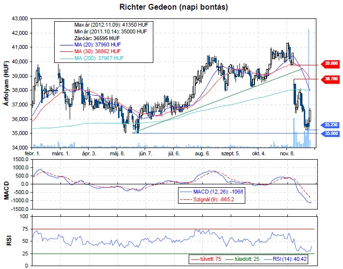Click the MA (200): 37987 HUF legend entry
Screen dimensions: 343x269
(x=92, y=58)
